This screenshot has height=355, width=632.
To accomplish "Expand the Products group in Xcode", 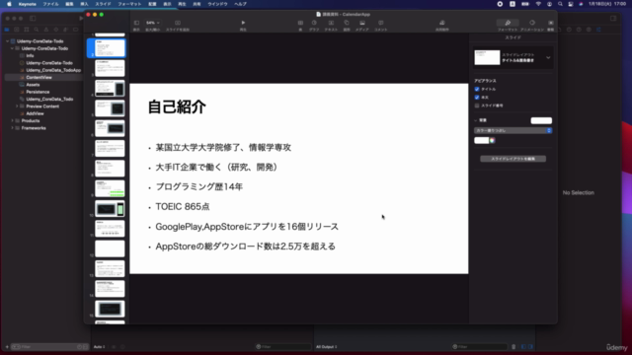I will [12, 120].
